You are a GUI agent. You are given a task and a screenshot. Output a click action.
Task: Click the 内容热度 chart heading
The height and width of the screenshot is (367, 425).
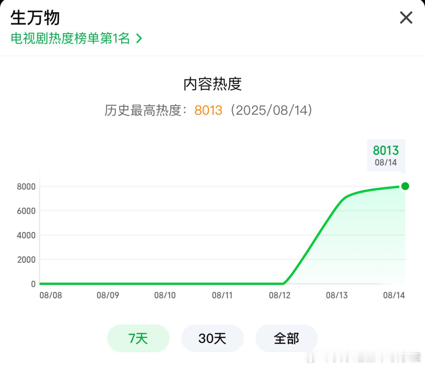(x=212, y=84)
